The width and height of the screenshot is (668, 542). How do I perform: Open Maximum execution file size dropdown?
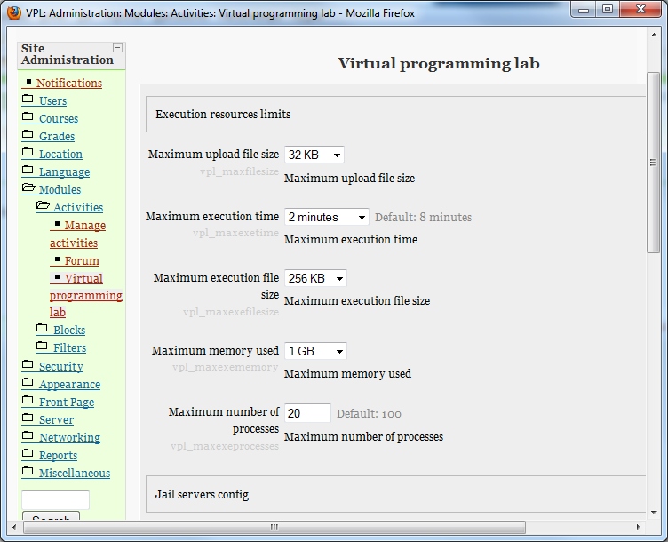click(315, 278)
